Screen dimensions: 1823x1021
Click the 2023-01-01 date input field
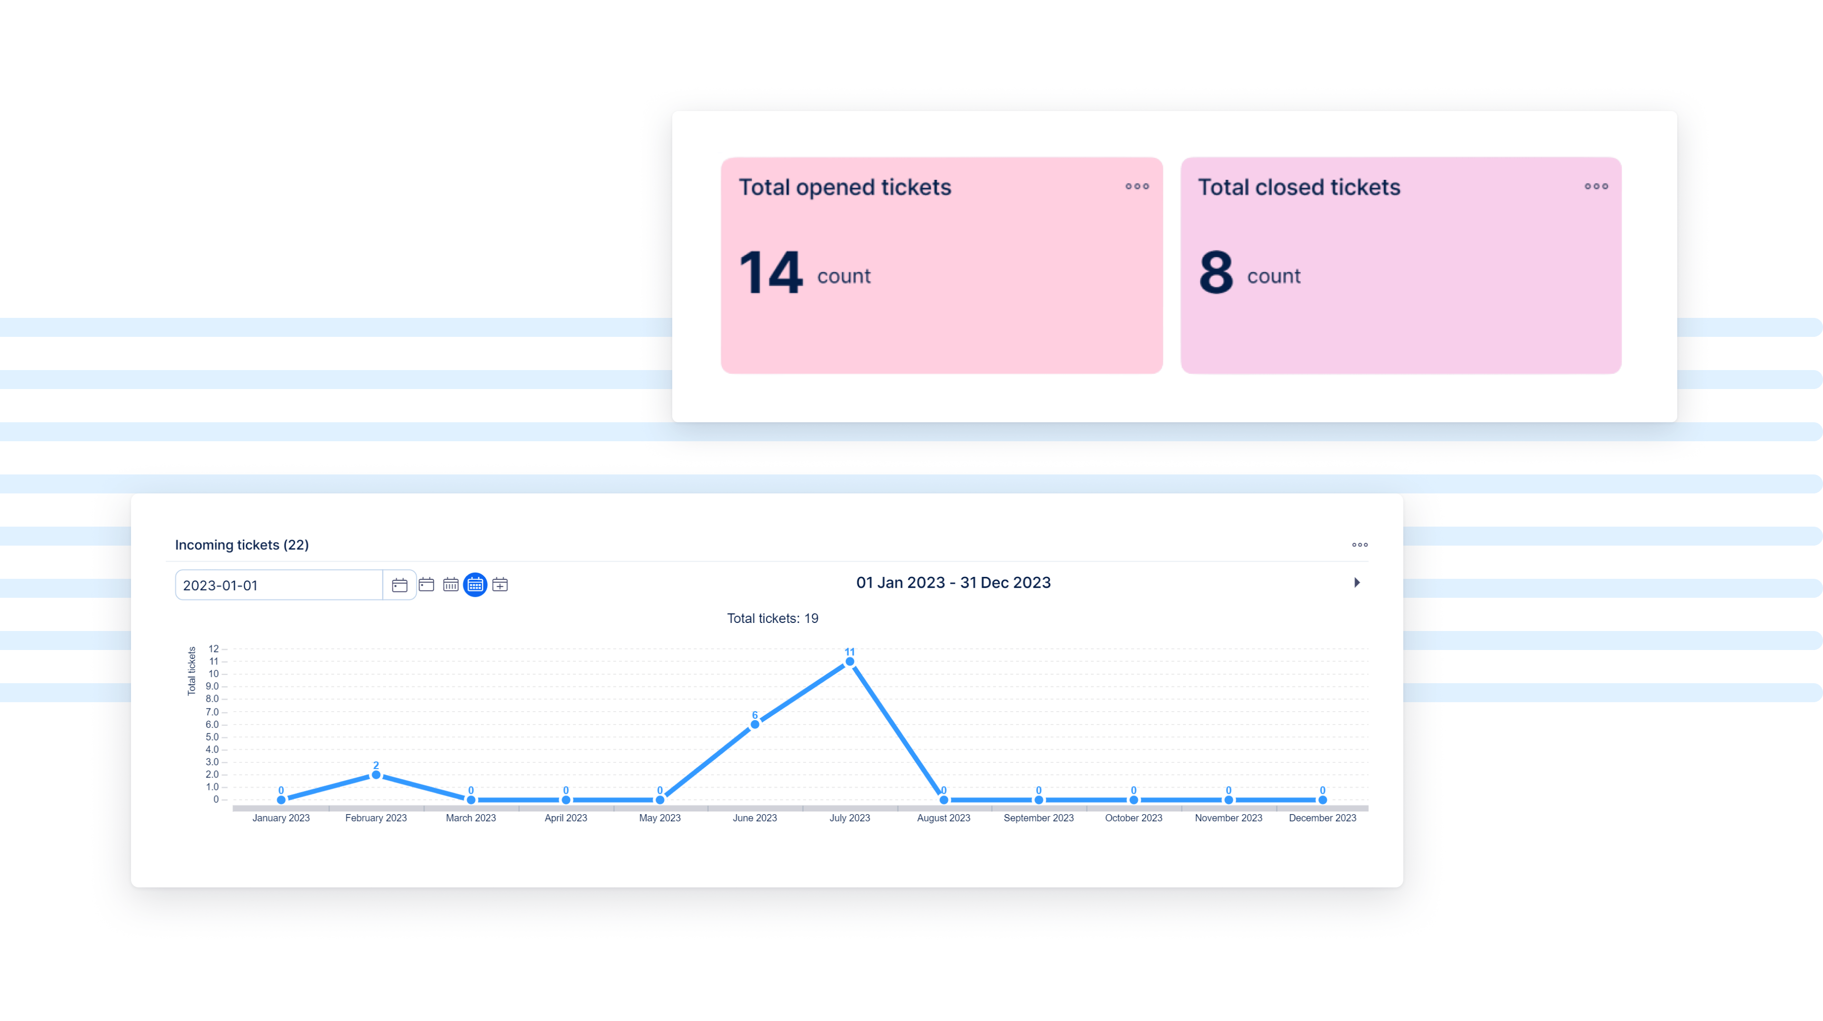(x=279, y=585)
